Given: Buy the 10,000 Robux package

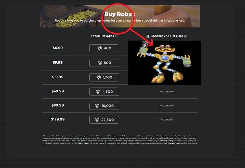Looking at the screenshot, I should (x=104, y=106).
